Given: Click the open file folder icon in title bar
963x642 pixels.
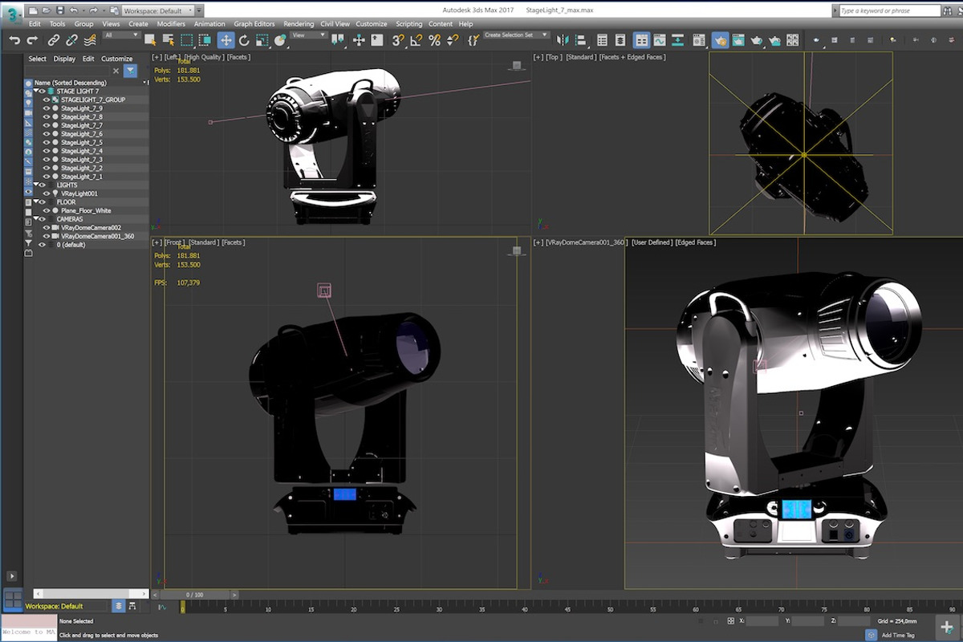Looking at the screenshot, I should point(47,10).
